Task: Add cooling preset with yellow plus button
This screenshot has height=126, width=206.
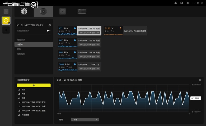Action: coord(34,85)
